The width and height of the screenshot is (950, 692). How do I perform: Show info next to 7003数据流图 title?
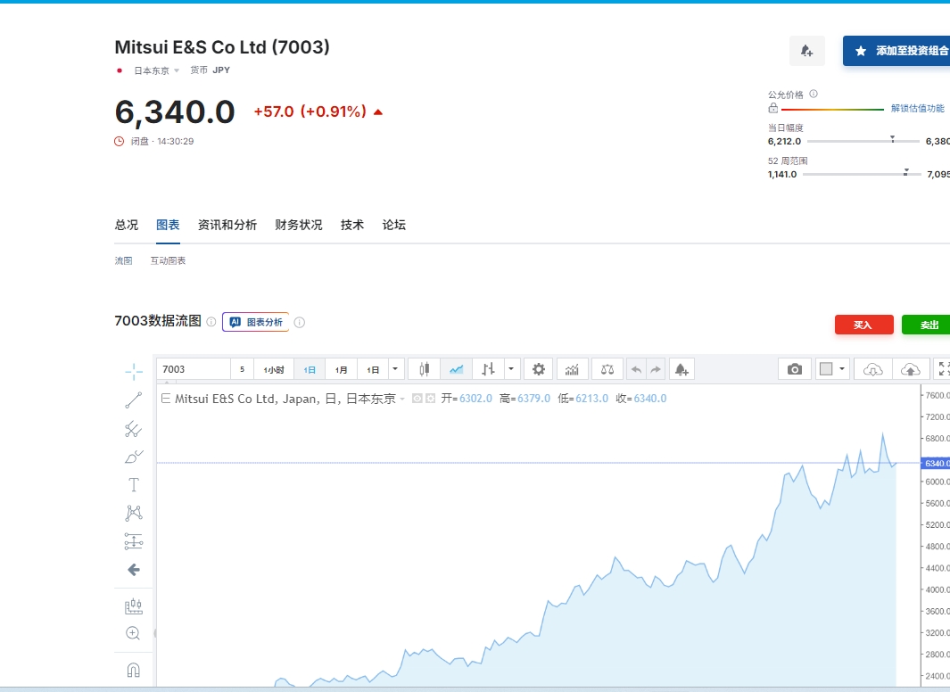coord(211,322)
